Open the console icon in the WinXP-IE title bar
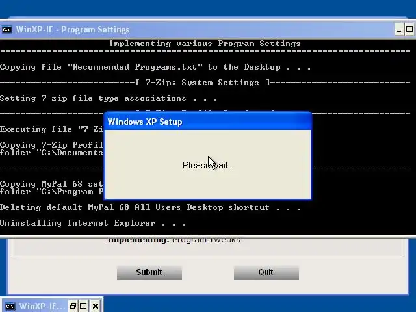 pos(6,29)
